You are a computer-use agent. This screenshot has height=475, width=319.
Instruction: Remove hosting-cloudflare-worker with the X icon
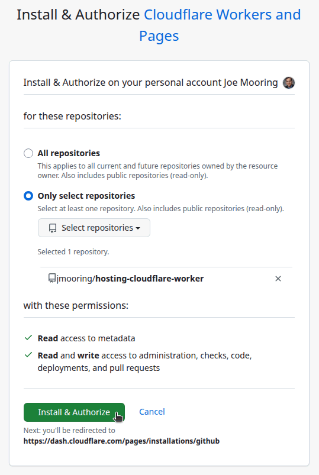point(278,279)
